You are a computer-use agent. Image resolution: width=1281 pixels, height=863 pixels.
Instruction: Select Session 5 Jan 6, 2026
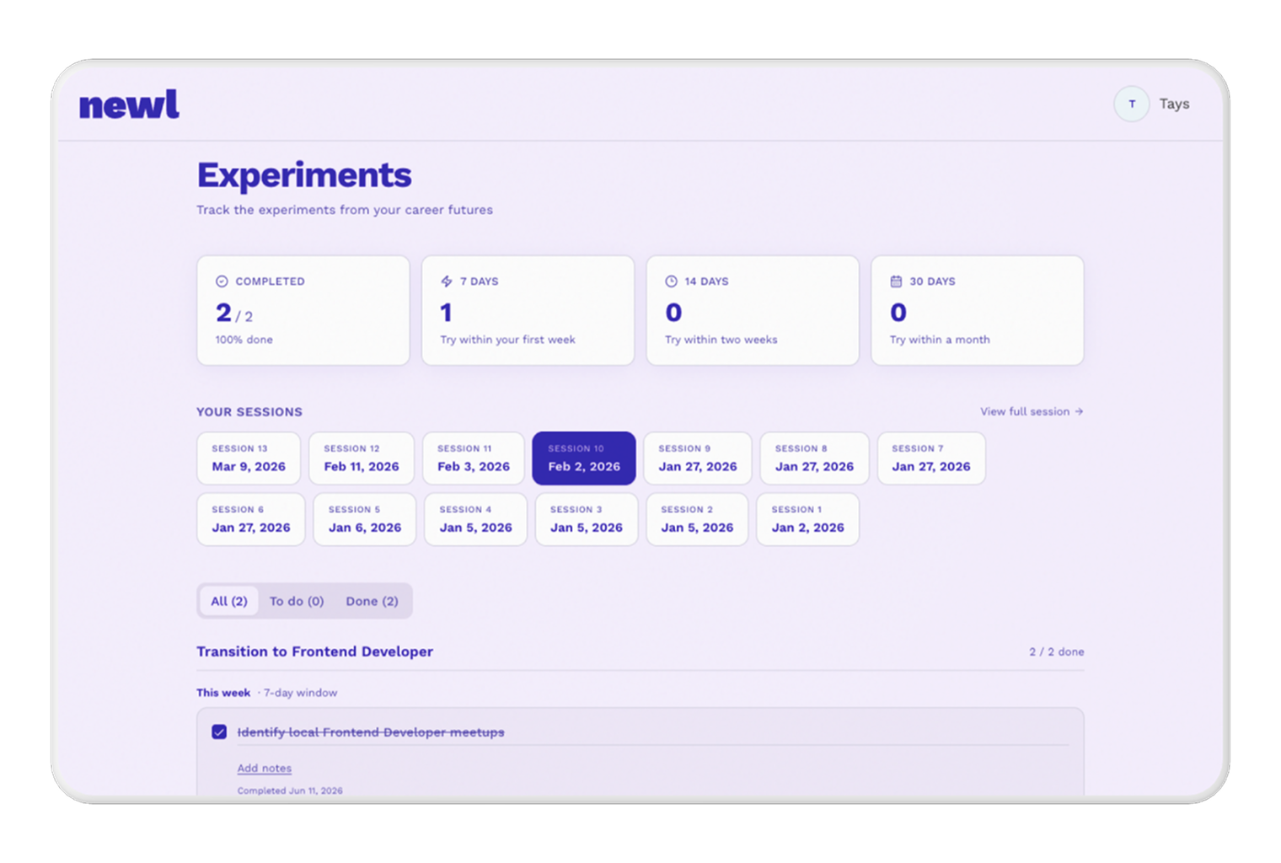pos(365,519)
